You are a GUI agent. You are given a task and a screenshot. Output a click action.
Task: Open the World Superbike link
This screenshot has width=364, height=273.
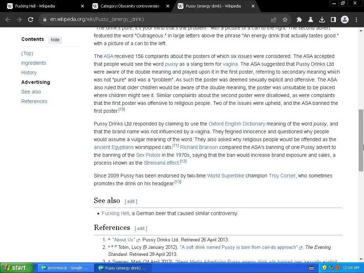tap(225, 176)
